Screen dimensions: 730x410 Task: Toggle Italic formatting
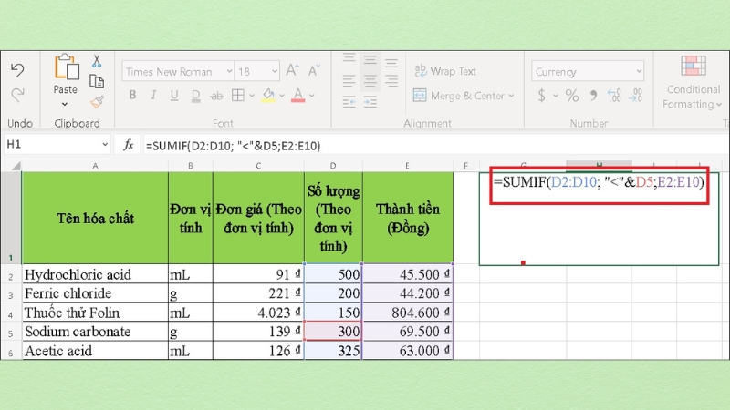(154, 96)
